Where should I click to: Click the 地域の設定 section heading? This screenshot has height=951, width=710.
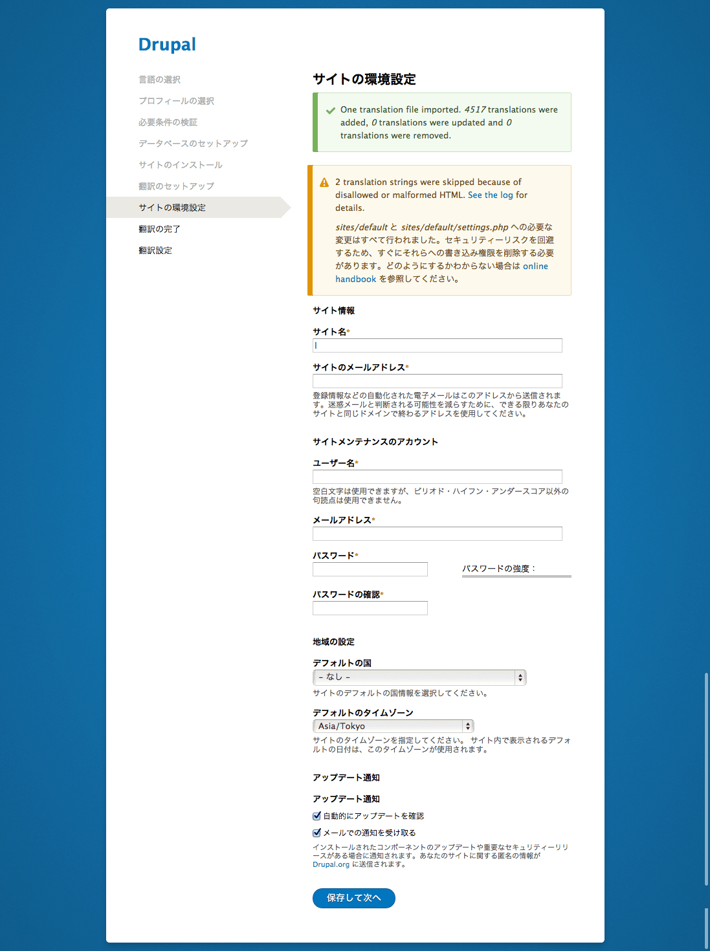(334, 642)
